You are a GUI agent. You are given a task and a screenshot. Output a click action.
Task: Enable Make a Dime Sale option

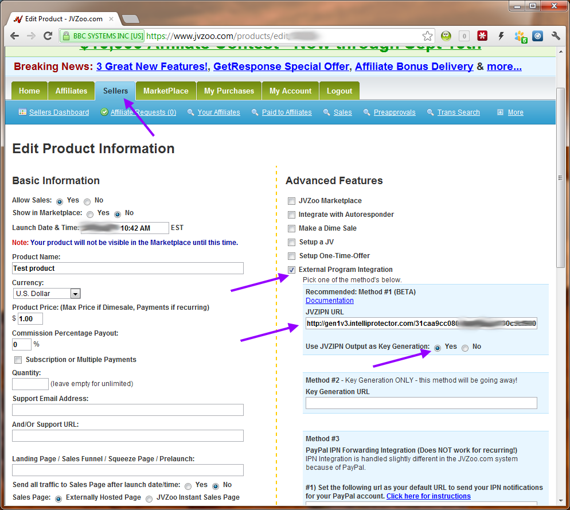[291, 228]
